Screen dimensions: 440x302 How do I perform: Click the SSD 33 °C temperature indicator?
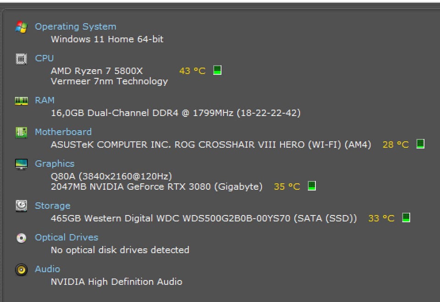click(406, 218)
